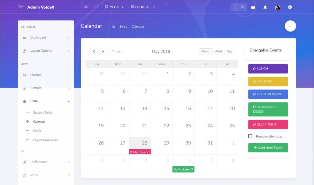
Task: Click the 5:44p Like it? event
Action: click(x=183, y=169)
